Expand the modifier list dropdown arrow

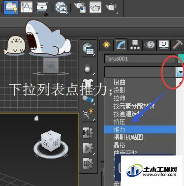180,72
